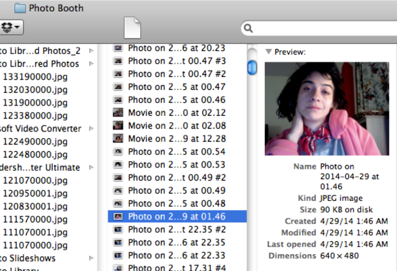Click movie icon of 'Movie on 2...0 at 02.12'

[x=118, y=113]
